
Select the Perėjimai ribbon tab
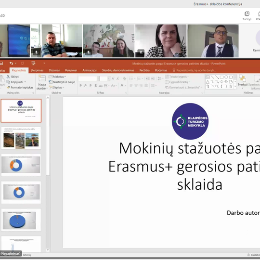pyautogui.click(x=71, y=70)
